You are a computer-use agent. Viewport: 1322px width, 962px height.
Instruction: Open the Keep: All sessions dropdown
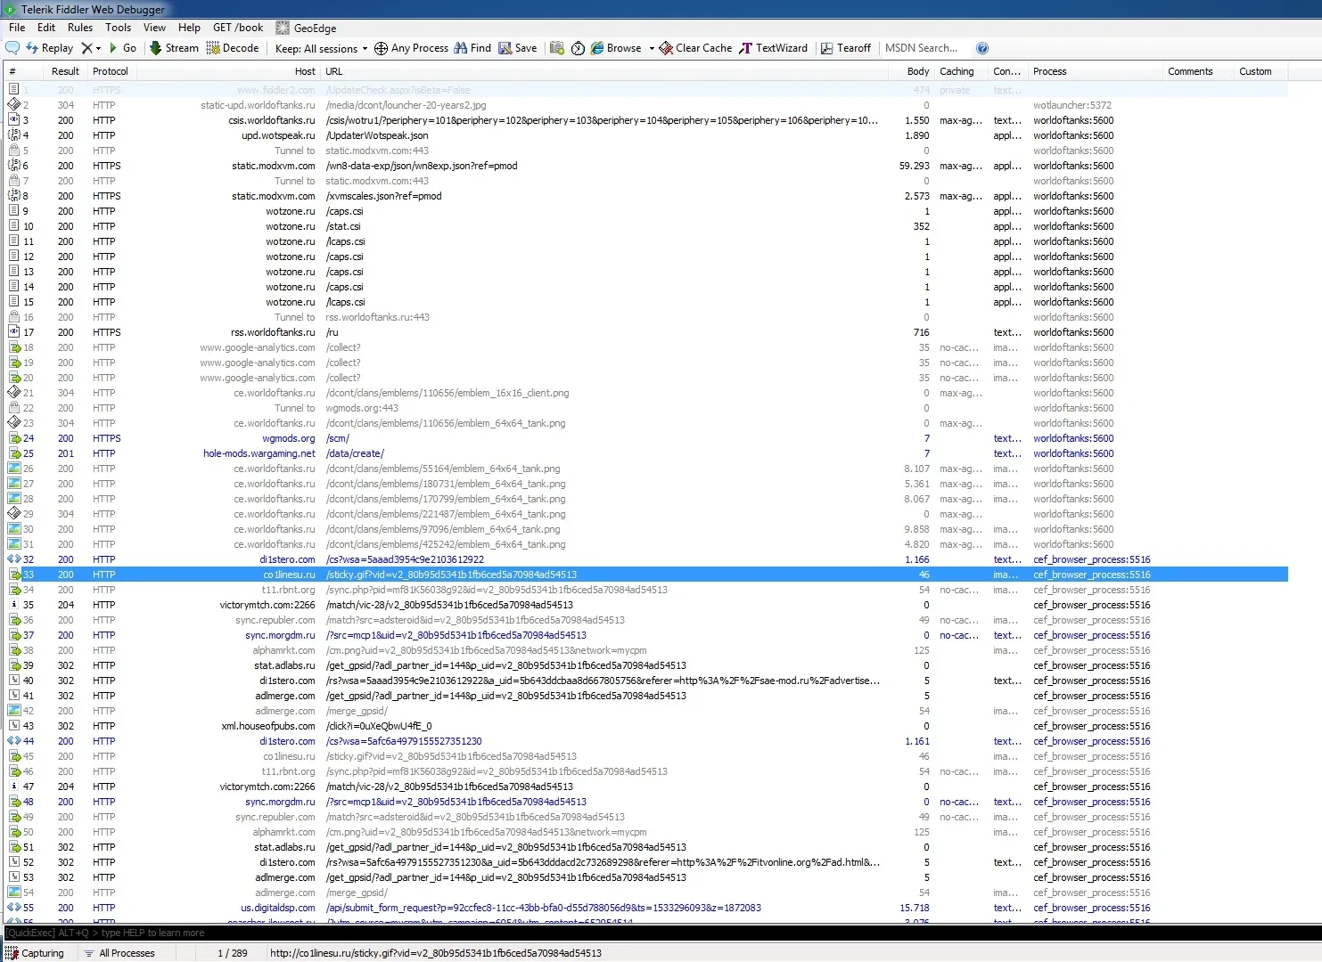pos(321,48)
